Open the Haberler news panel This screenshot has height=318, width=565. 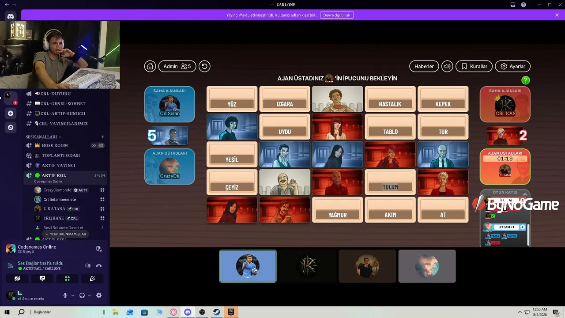[x=424, y=66]
